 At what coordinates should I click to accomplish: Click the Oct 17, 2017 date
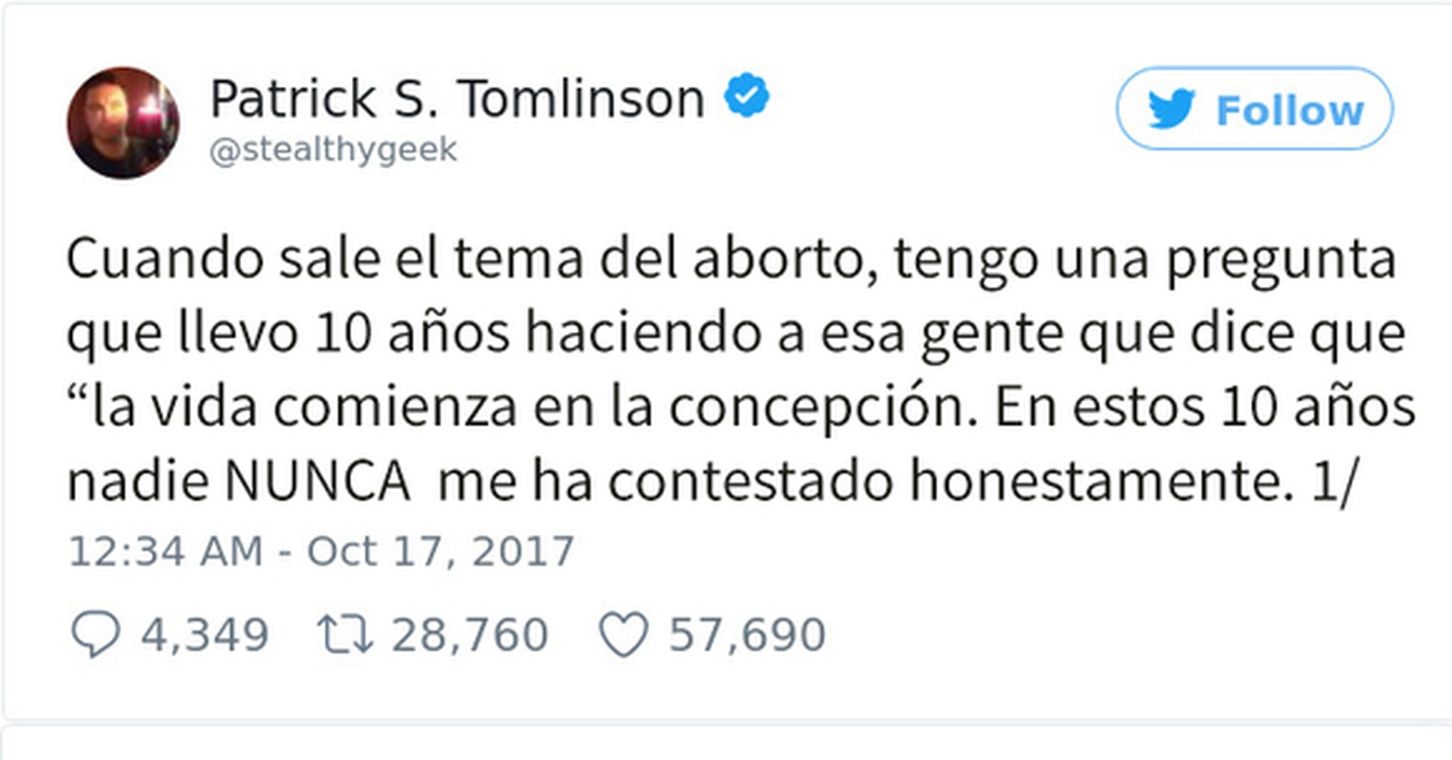pos(441,551)
